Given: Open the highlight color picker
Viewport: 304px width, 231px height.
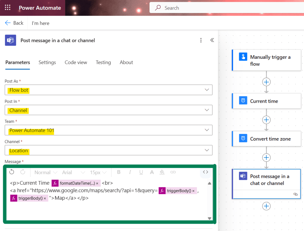Looking at the screenshot, I should (162, 172).
